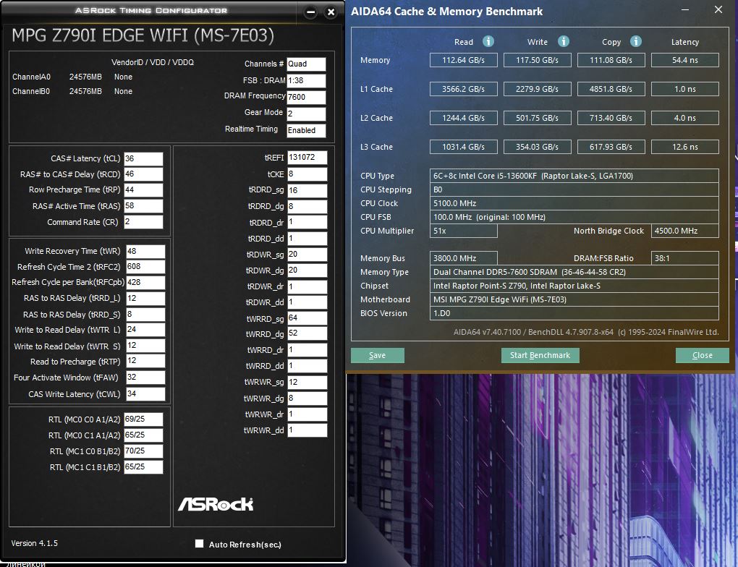
Task: Click the Read to Precharge (tRTP) field
Action: tap(145, 361)
